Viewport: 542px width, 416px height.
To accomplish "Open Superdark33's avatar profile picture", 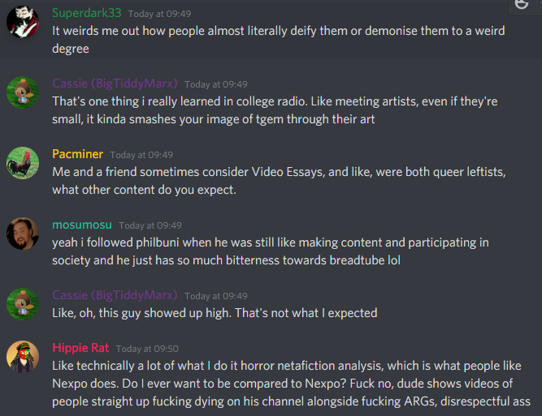I will click(23, 22).
